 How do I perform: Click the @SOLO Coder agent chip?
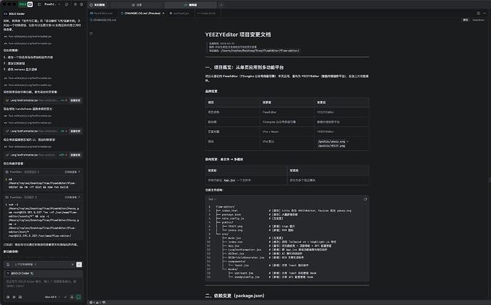point(20,273)
